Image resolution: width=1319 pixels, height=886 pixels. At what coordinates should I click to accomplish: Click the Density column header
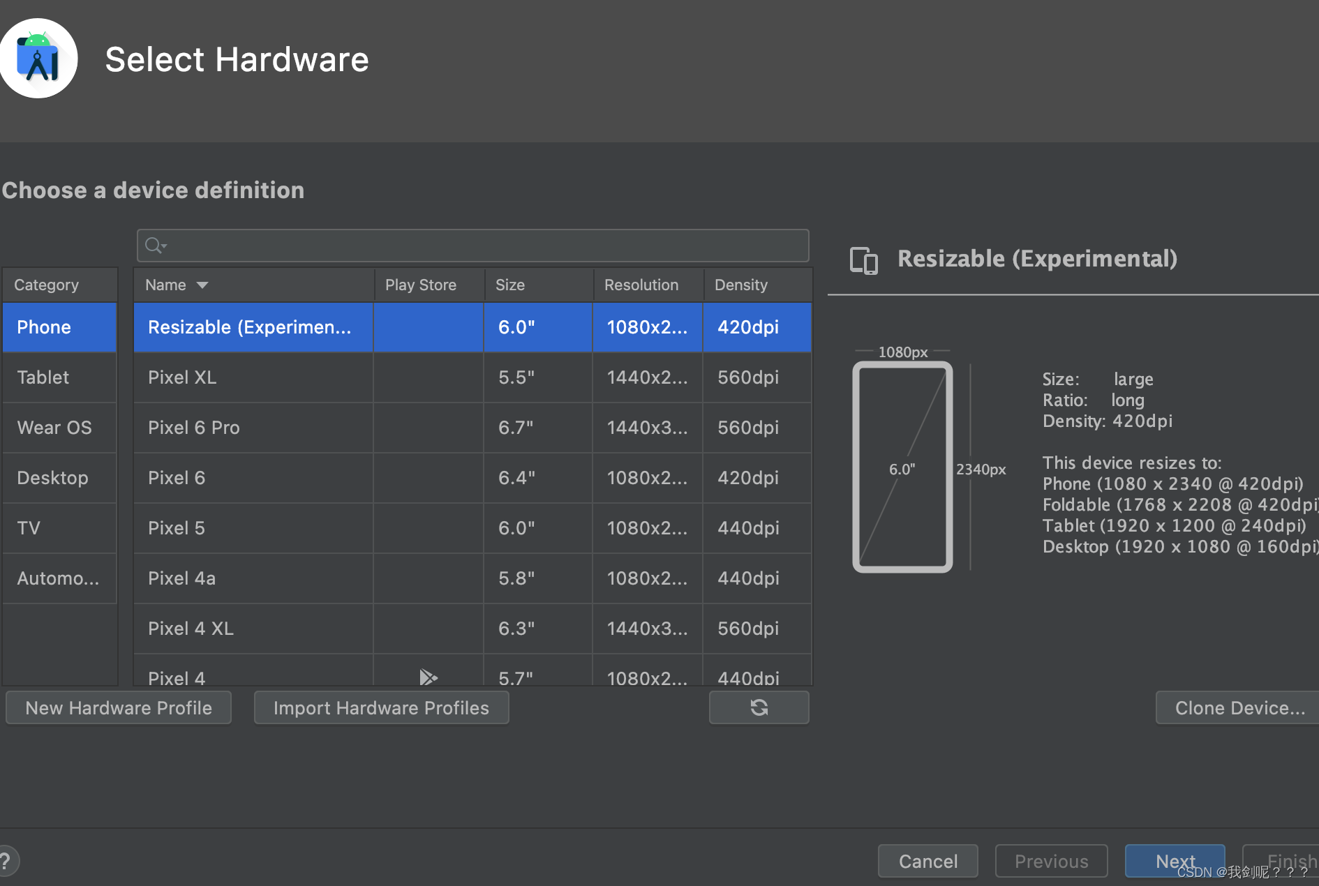click(758, 285)
